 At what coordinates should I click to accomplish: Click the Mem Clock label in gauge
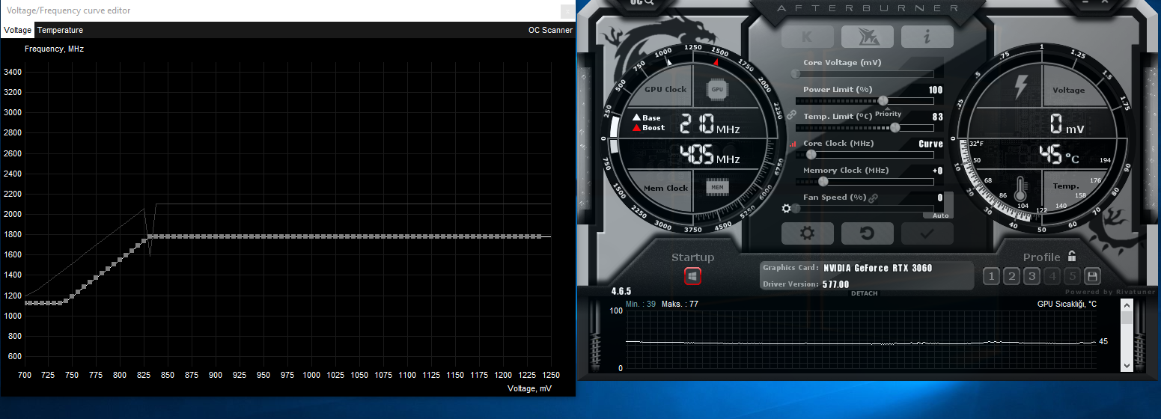click(x=666, y=188)
